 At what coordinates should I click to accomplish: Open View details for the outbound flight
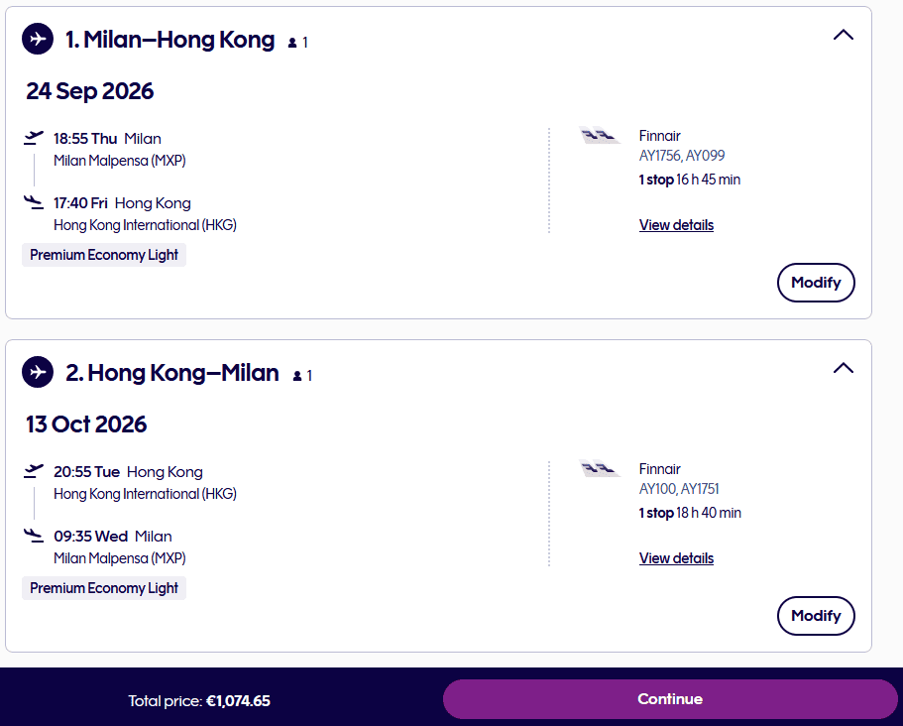[676, 225]
